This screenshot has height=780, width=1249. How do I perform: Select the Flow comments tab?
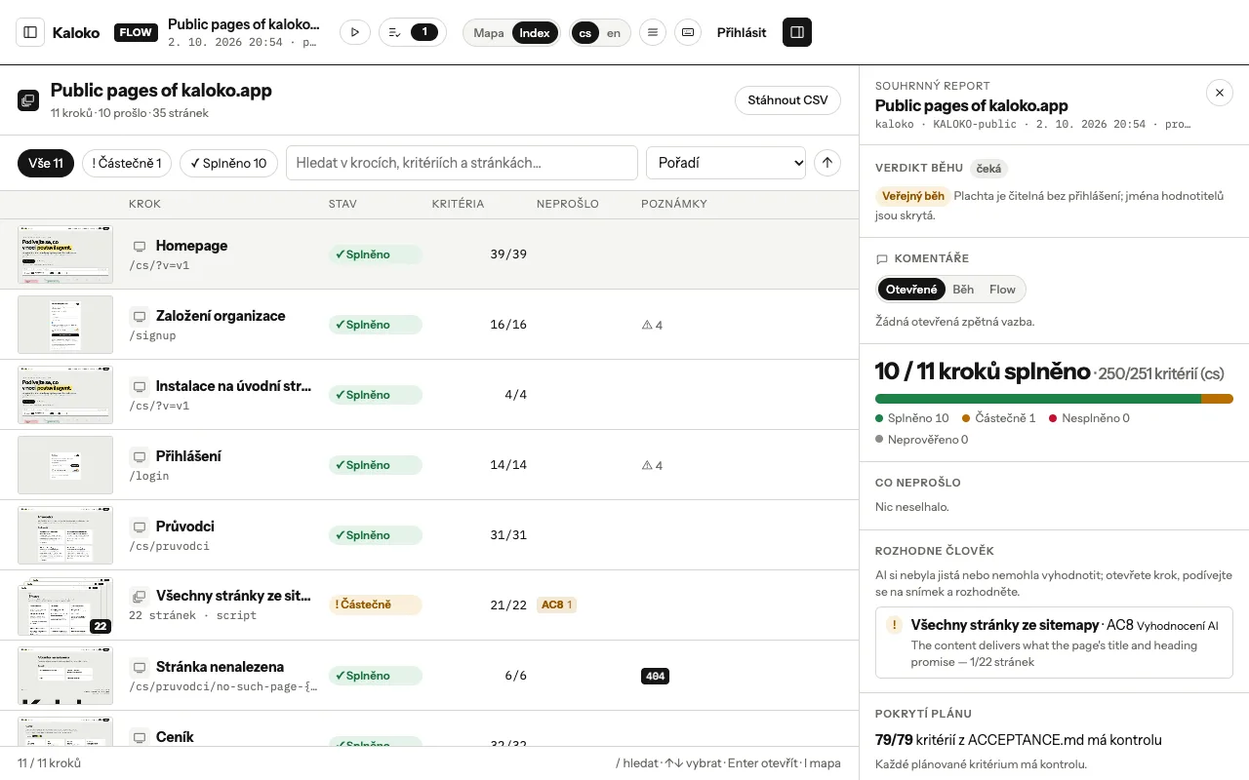[x=1002, y=290]
